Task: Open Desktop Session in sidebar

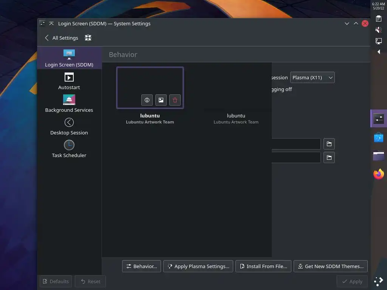Action: click(69, 126)
